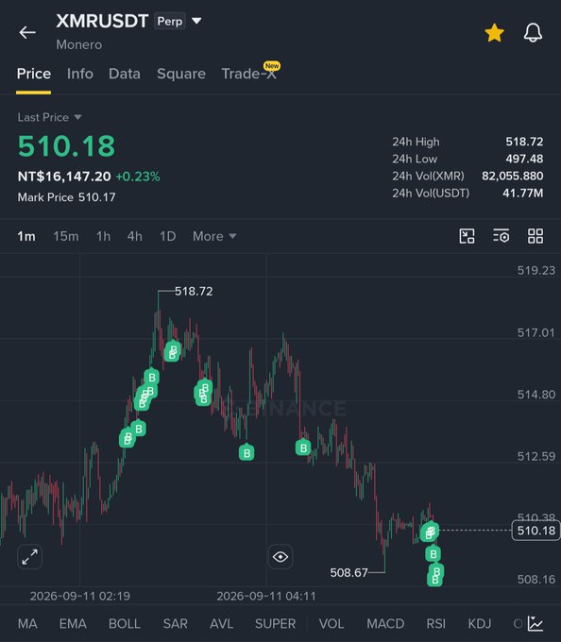Open chart indicator settings icon

tap(501, 236)
